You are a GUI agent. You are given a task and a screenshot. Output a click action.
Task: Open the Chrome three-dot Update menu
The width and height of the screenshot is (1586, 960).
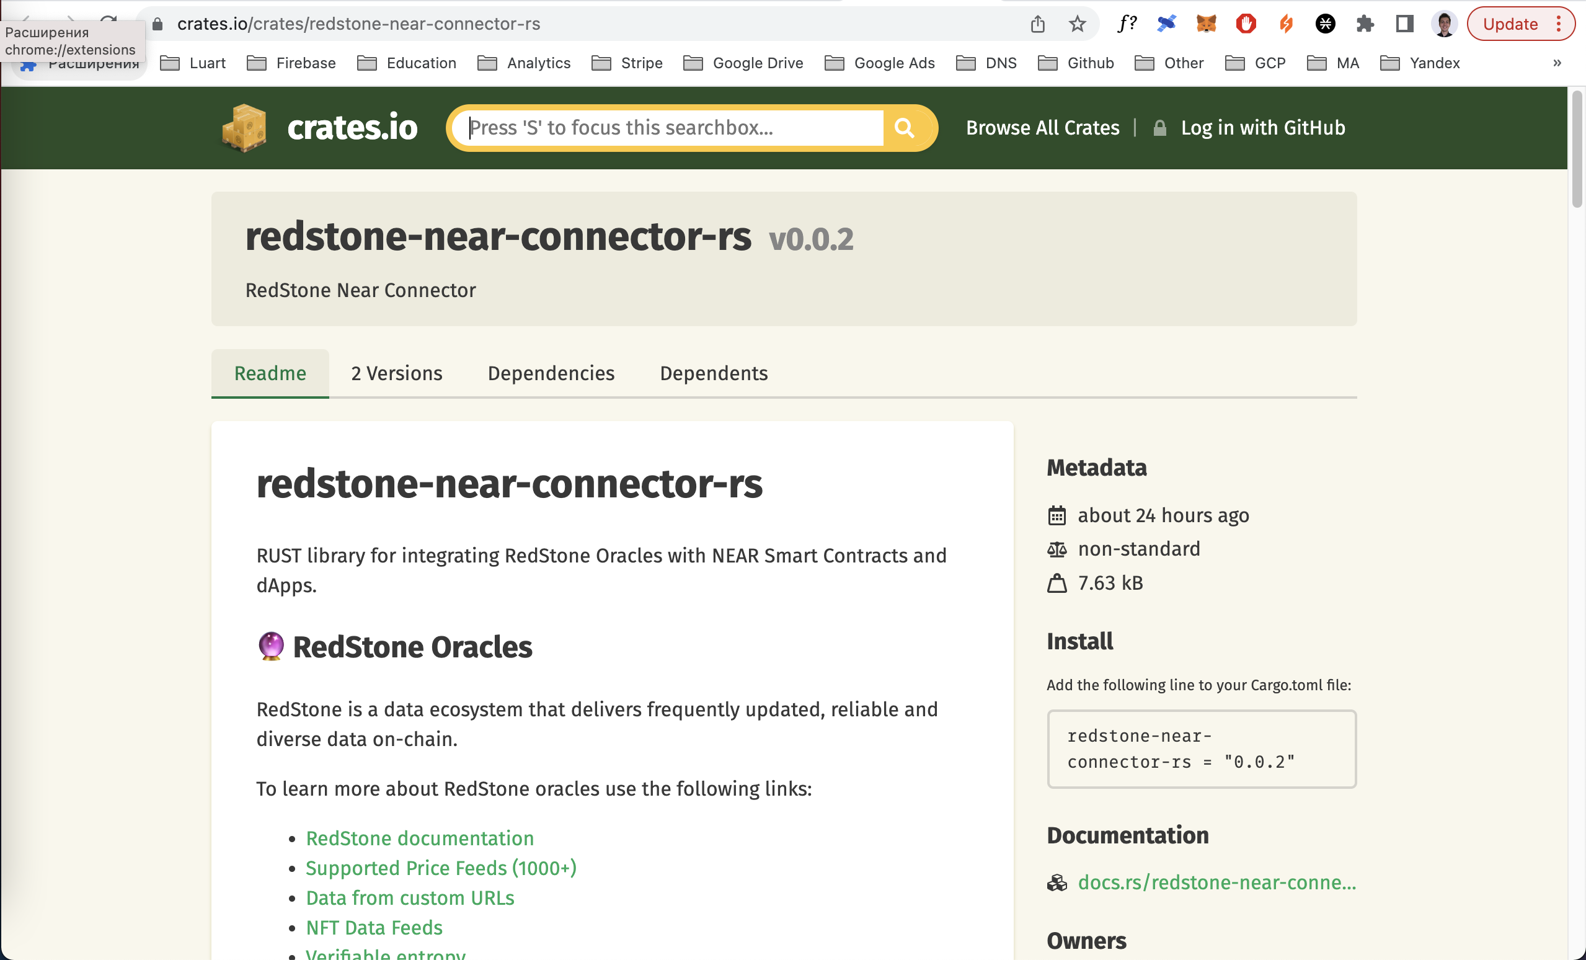click(x=1558, y=24)
